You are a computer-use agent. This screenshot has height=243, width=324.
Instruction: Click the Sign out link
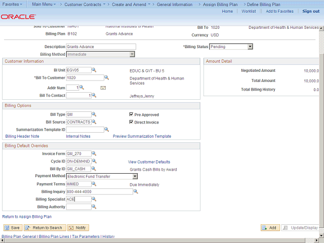(310, 11)
